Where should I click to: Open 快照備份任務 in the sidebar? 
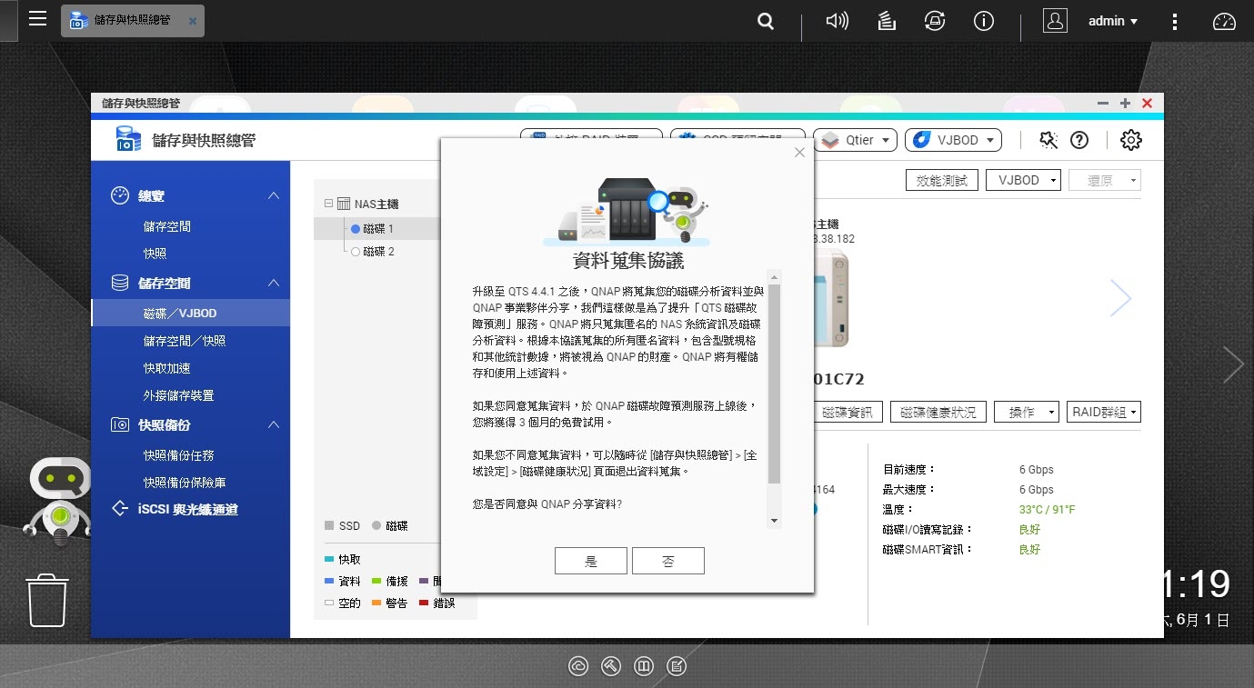179,455
